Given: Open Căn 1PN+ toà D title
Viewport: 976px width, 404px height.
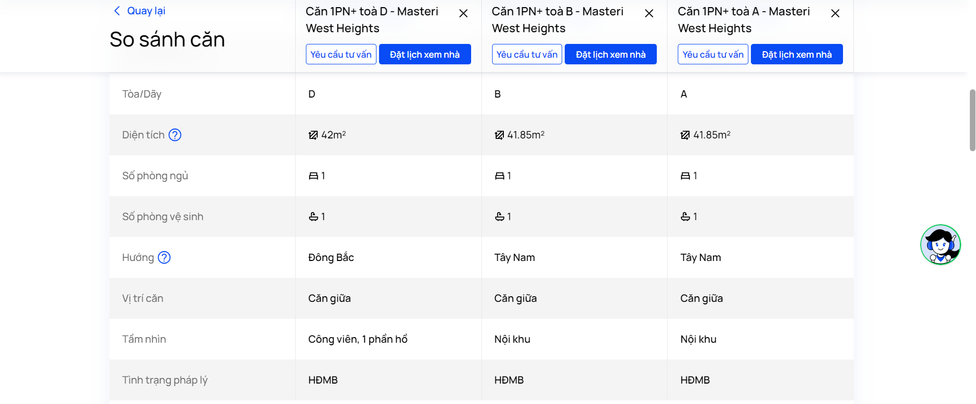Looking at the screenshot, I should tap(372, 19).
